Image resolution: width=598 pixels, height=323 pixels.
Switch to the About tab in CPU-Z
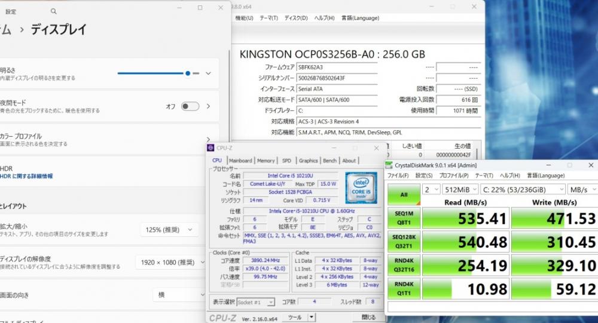point(349,161)
